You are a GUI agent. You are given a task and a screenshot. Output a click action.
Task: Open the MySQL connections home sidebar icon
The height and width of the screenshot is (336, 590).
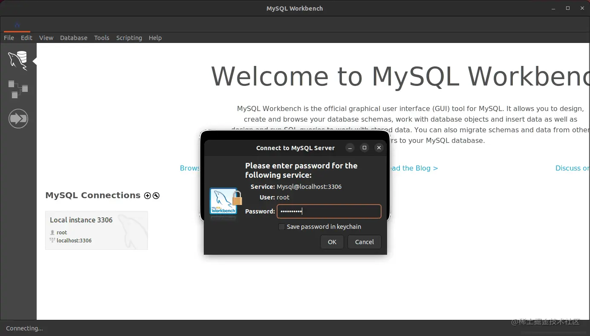click(x=18, y=60)
